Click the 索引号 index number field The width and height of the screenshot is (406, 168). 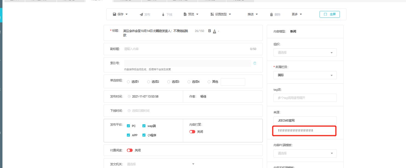click(x=188, y=63)
